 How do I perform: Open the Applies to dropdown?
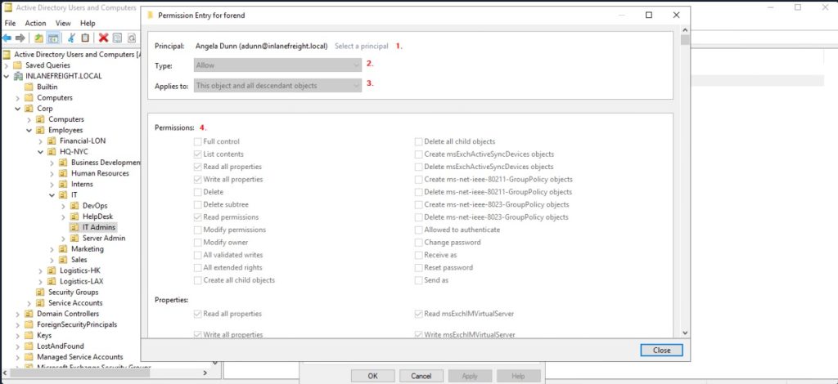point(278,85)
